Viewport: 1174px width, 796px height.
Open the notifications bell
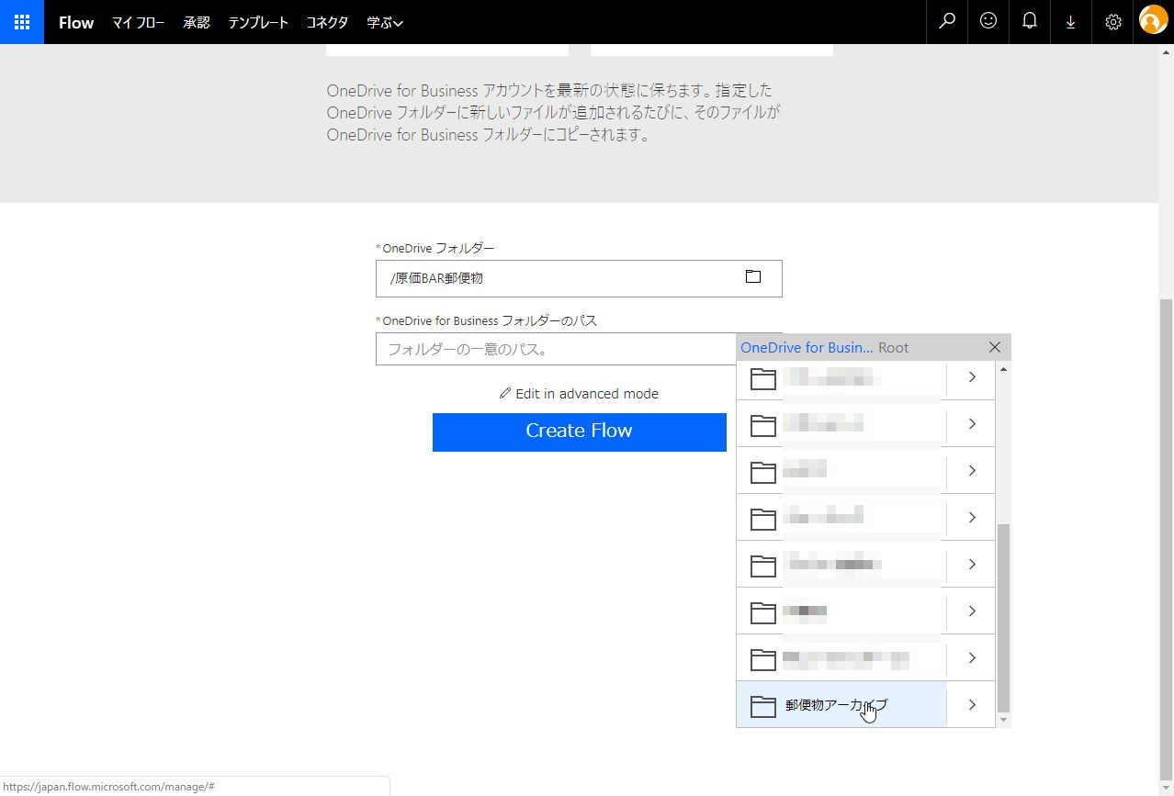[1030, 22]
